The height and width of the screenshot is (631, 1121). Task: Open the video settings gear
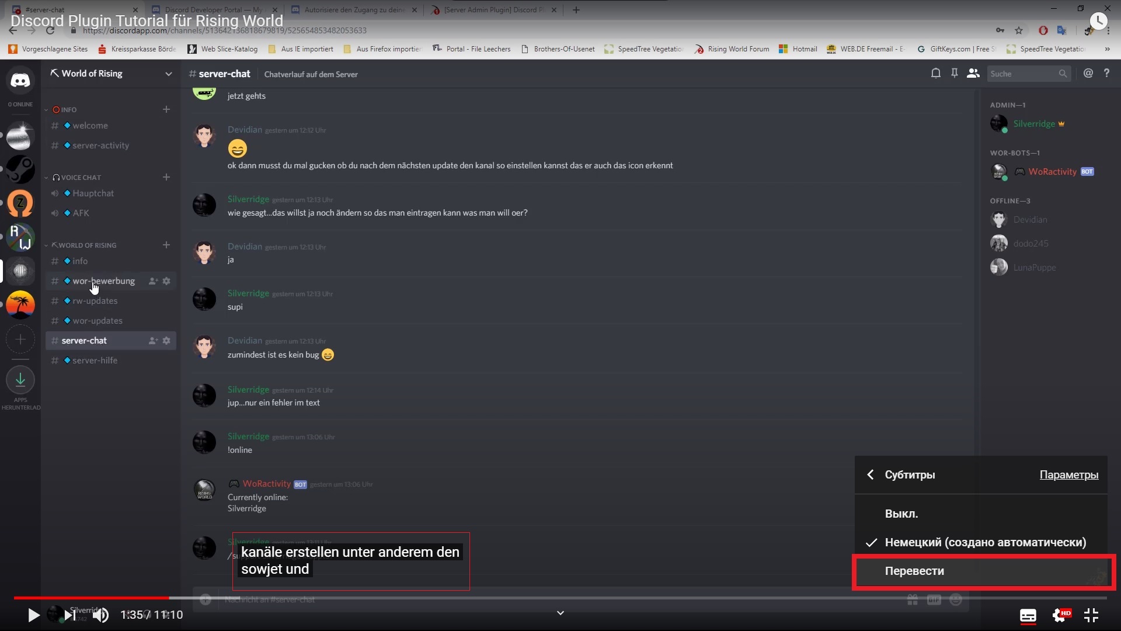1060,615
